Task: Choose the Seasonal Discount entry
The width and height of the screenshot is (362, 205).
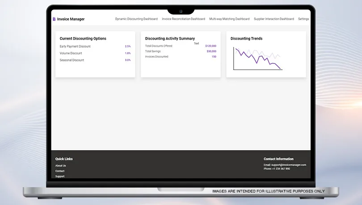Action: (x=72, y=60)
